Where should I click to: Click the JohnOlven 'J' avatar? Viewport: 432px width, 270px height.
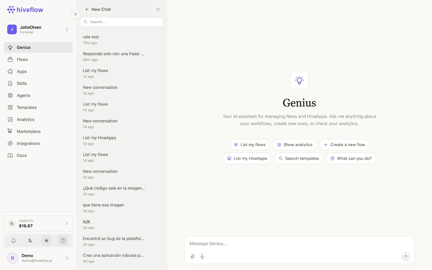[12, 29]
